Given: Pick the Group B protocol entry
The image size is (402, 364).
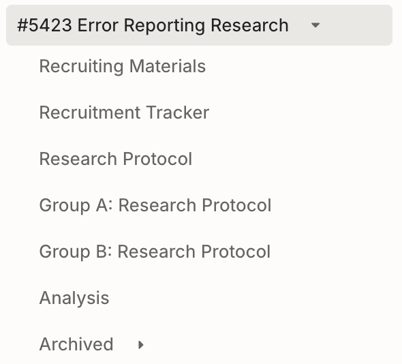Looking at the screenshot, I should coord(155,252).
